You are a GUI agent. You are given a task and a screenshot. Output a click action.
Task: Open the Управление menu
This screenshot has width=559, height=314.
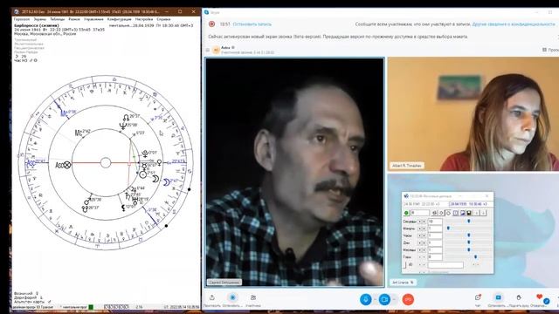[93, 19]
